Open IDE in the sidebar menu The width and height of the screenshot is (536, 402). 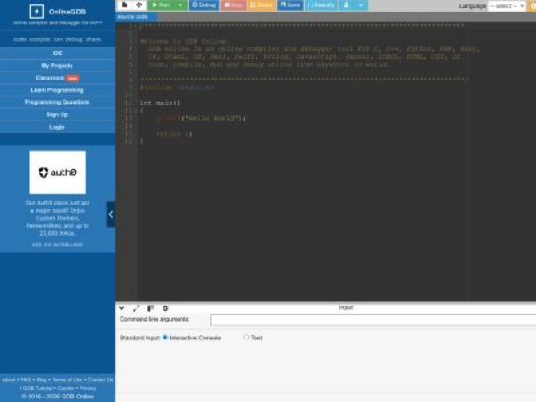(57, 53)
